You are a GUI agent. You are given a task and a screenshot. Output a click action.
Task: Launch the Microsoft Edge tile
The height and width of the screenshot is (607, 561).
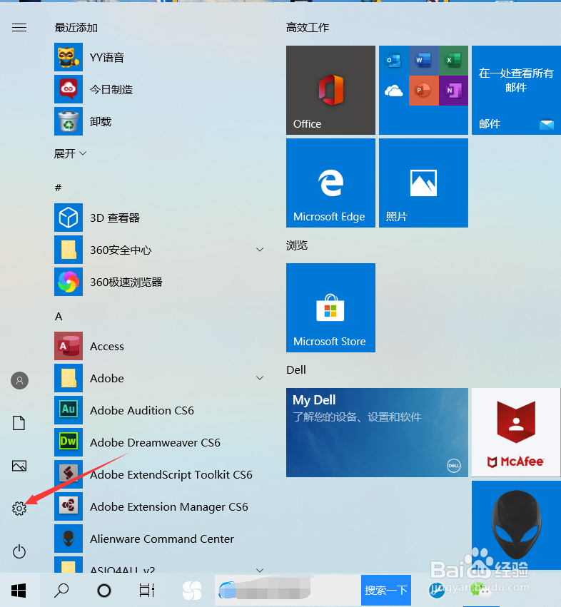coord(330,183)
